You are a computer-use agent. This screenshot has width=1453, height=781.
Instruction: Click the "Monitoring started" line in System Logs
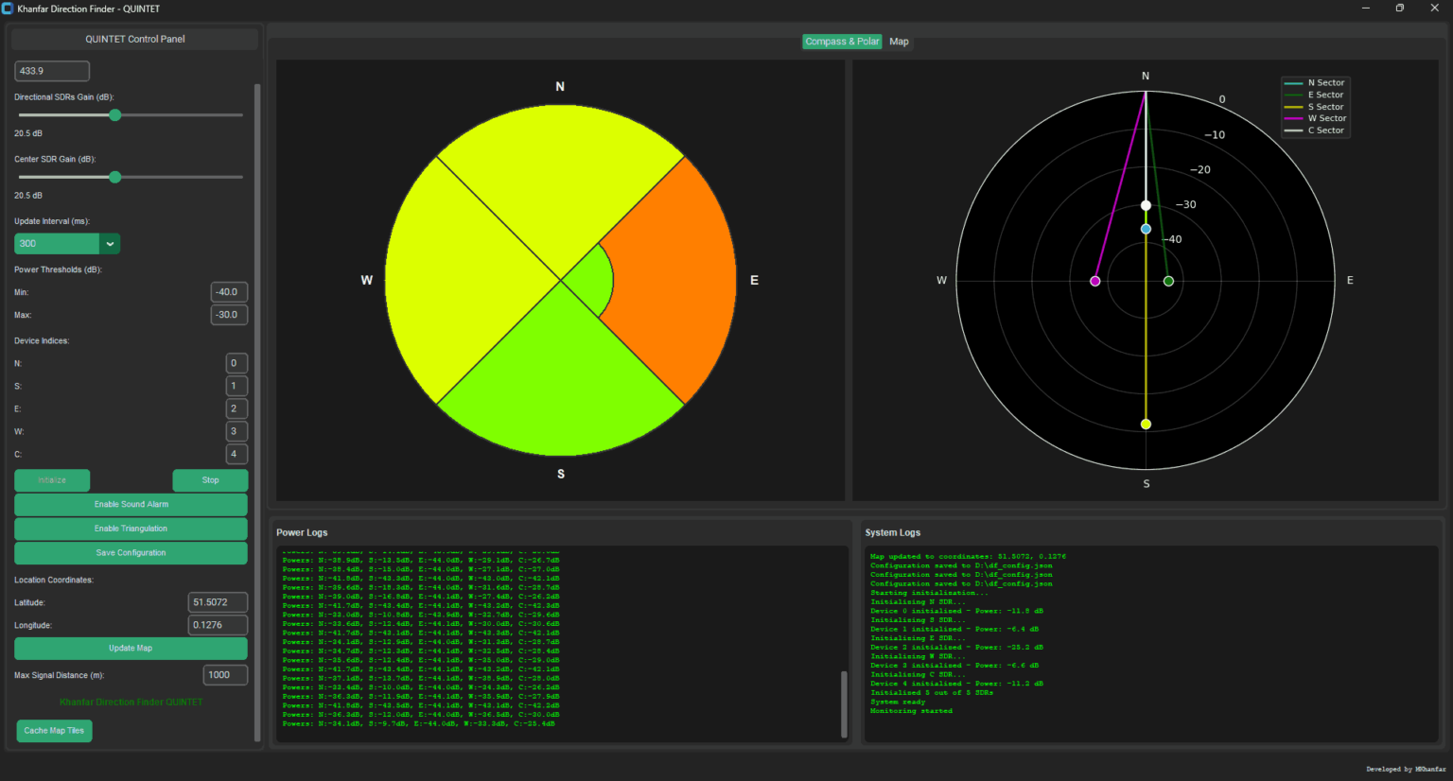[911, 711]
